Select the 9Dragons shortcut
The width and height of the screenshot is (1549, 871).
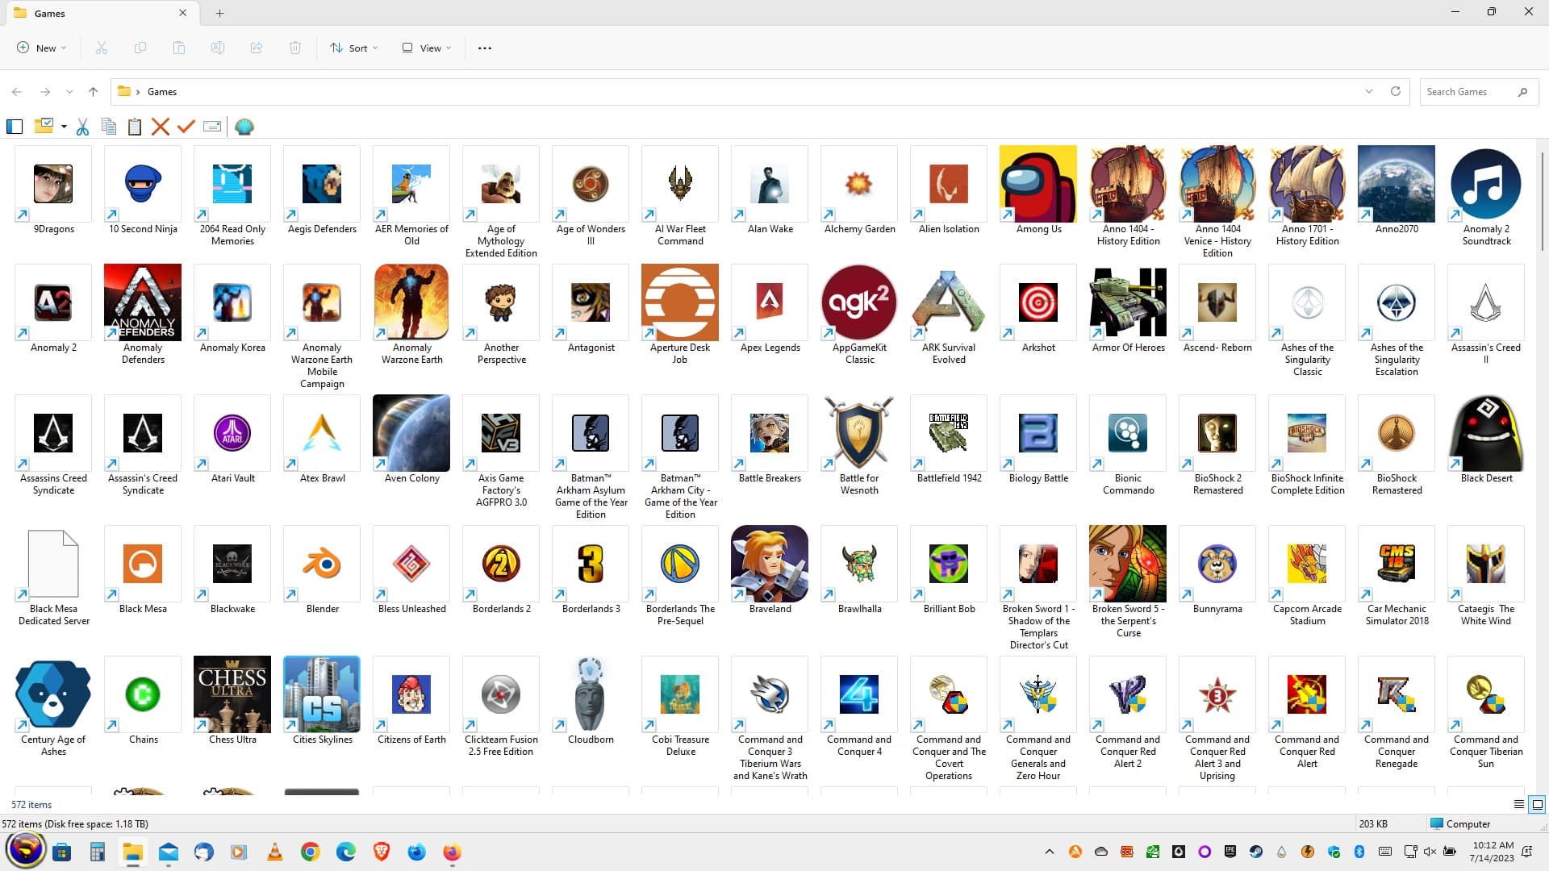(53, 191)
